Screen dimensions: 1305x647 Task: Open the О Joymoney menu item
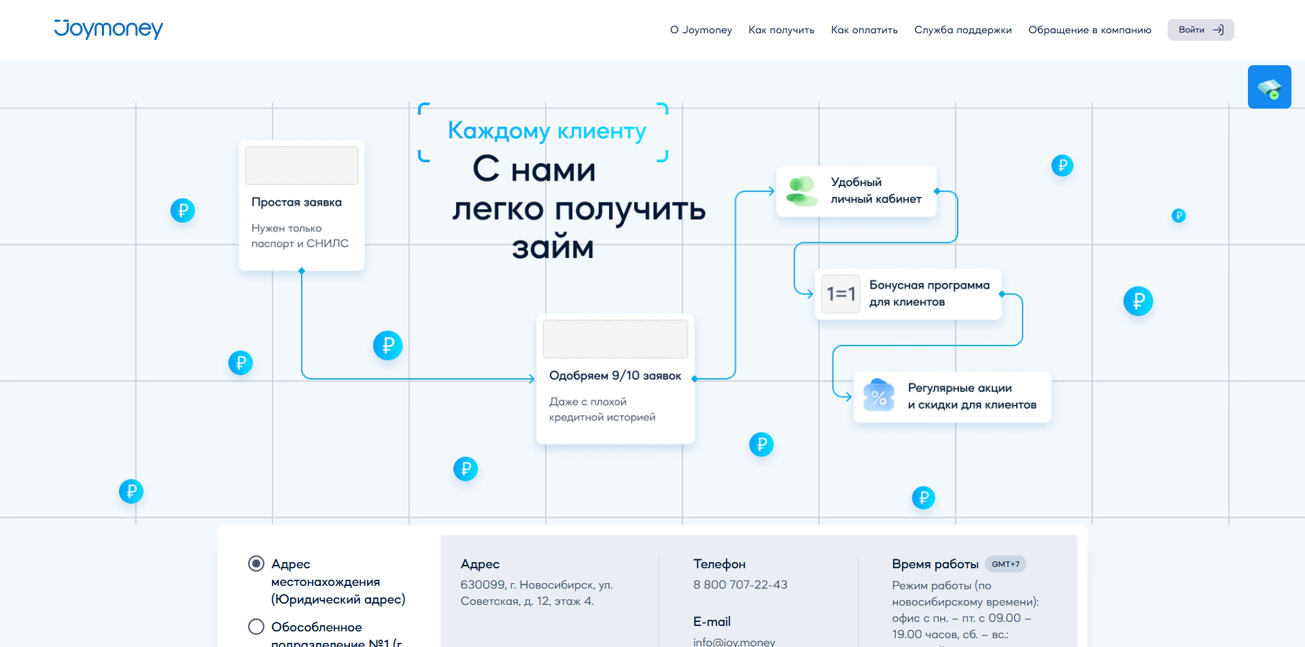(x=701, y=29)
